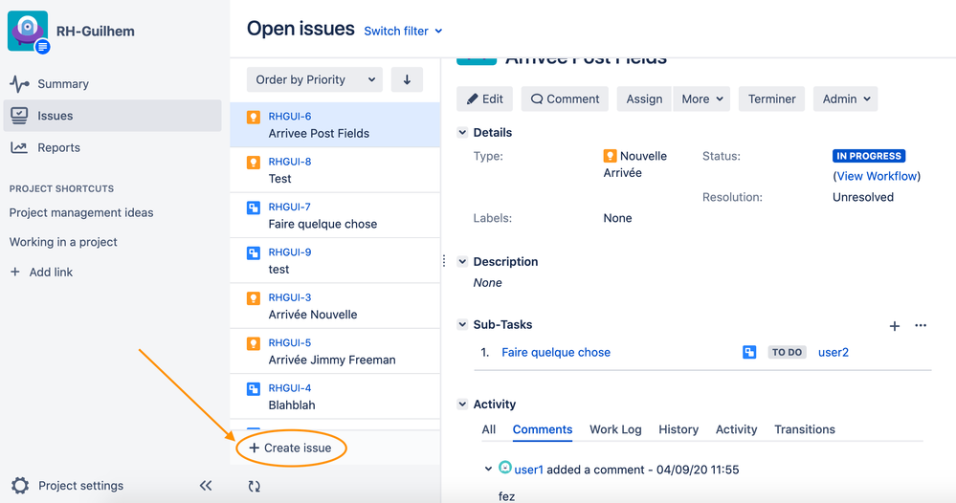Select the Issues monitor icon in sidebar
This screenshot has height=503, width=956.
pyautogui.click(x=19, y=116)
